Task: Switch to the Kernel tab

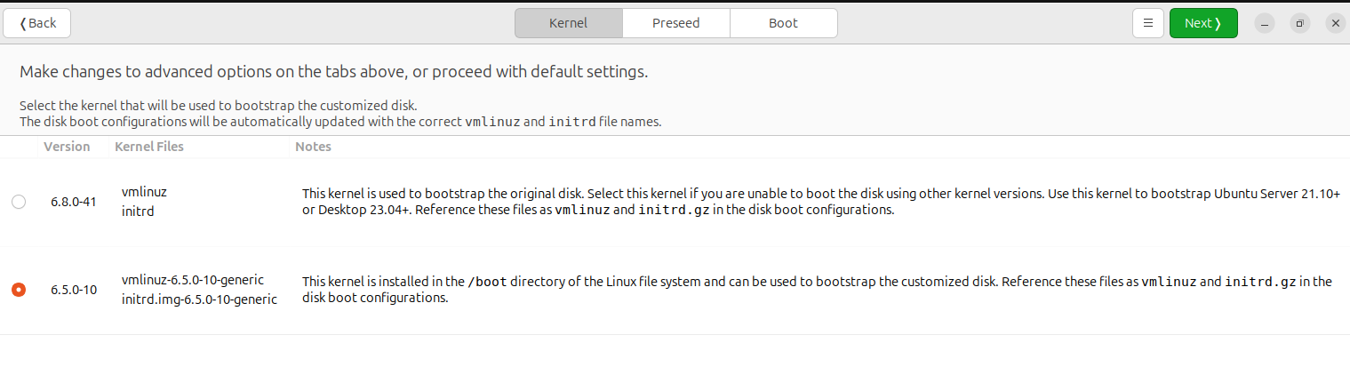Action: tap(569, 23)
